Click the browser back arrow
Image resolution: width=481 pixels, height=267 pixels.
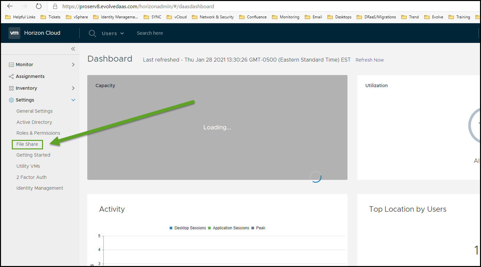coord(10,6)
